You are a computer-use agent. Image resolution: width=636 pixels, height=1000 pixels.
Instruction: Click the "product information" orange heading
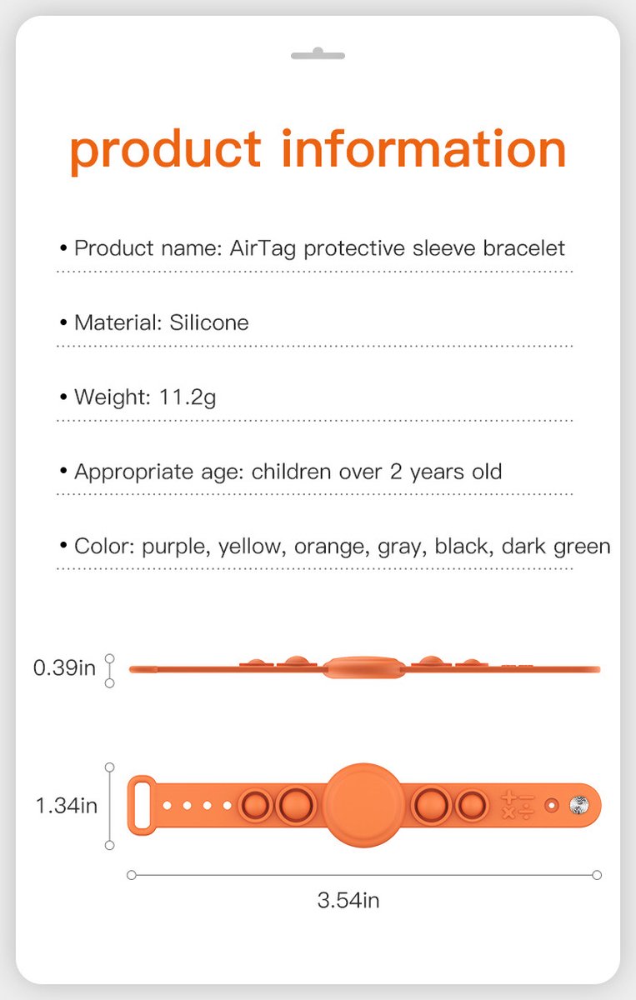318,150
